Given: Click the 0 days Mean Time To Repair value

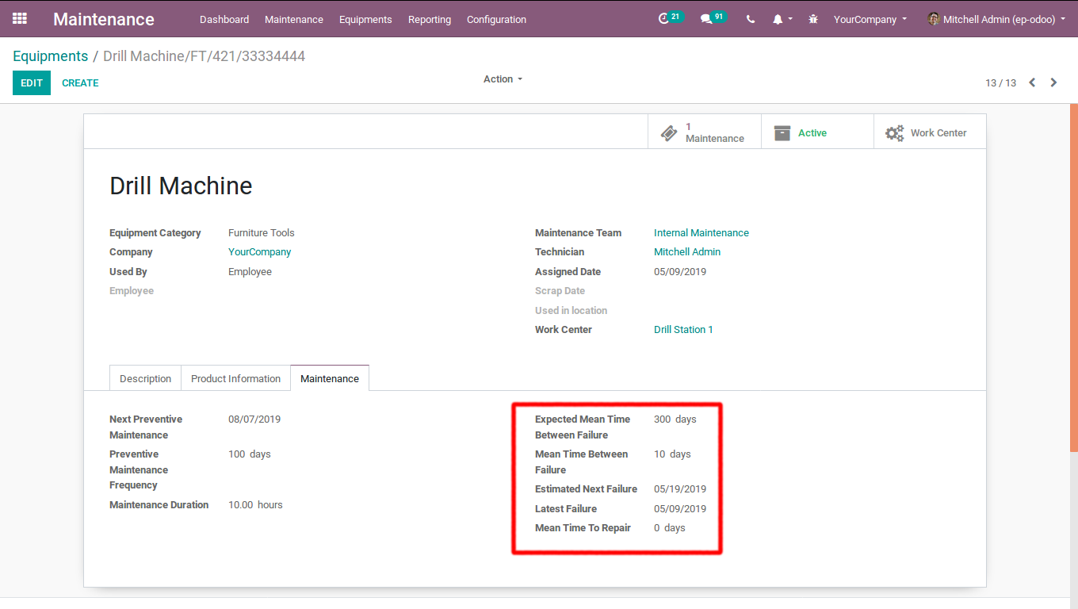Looking at the screenshot, I should point(670,528).
